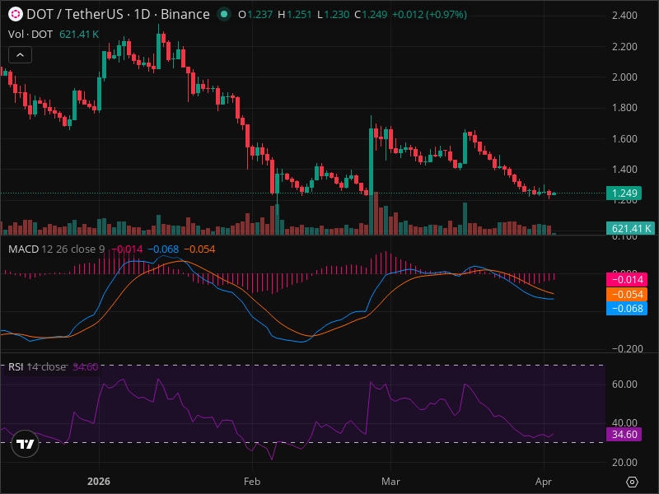659x494 pixels.
Task: Click the high price value H1.251
Action: (x=295, y=15)
